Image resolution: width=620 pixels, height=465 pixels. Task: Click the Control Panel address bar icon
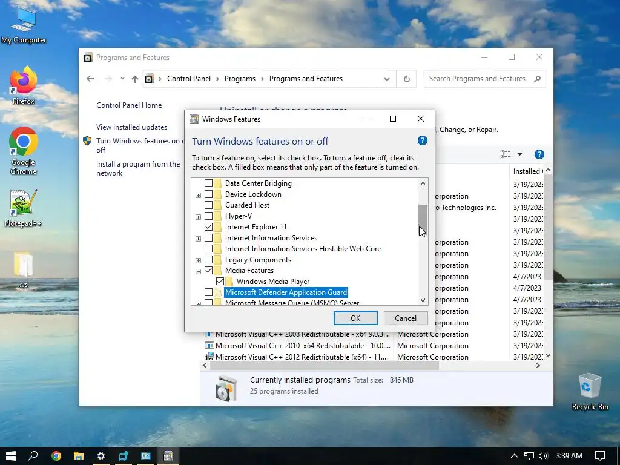149,79
